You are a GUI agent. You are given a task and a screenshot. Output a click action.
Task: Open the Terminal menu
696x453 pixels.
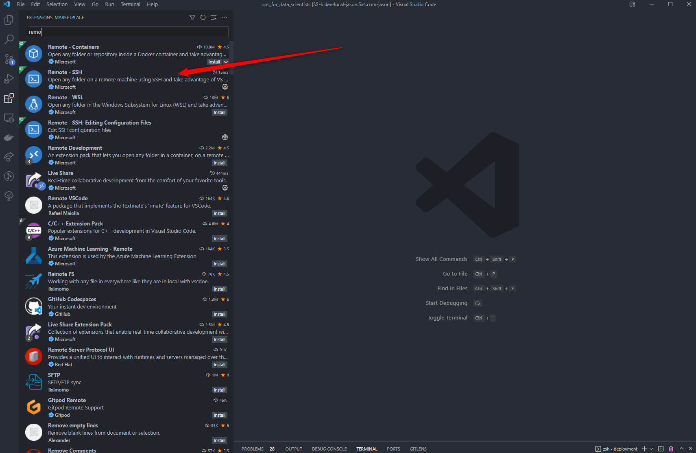coord(131,4)
